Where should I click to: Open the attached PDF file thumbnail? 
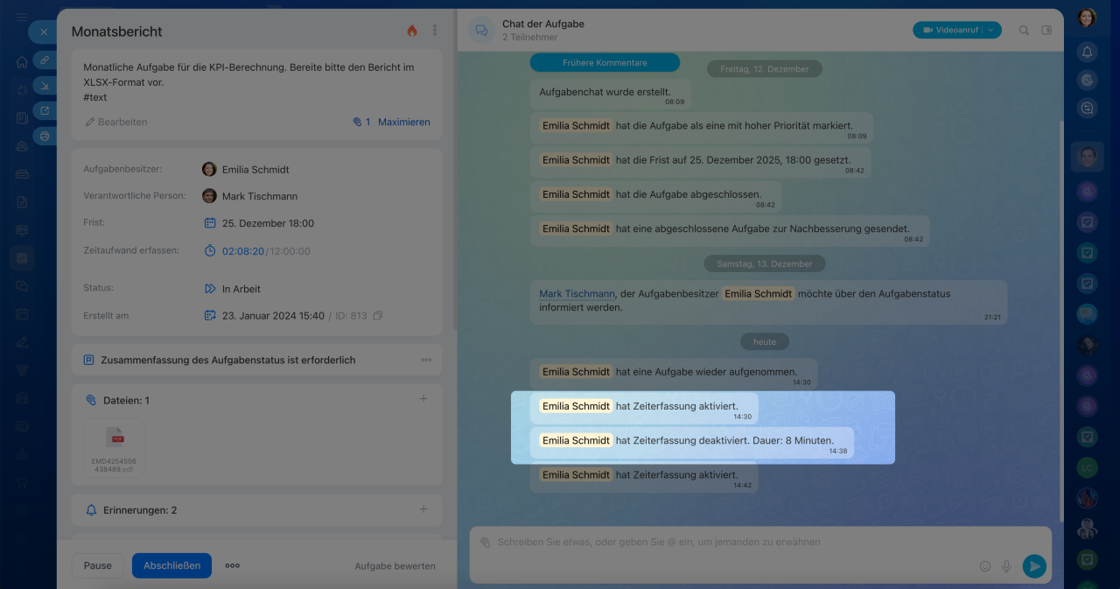tap(114, 447)
